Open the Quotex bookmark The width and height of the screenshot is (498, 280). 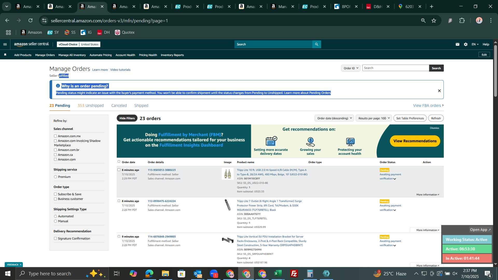tap(125, 32)
